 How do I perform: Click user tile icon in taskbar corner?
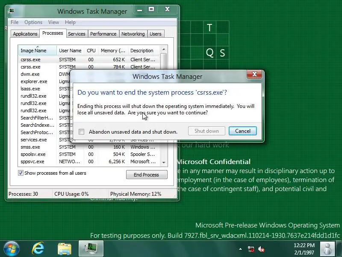[x=327, y=249]
